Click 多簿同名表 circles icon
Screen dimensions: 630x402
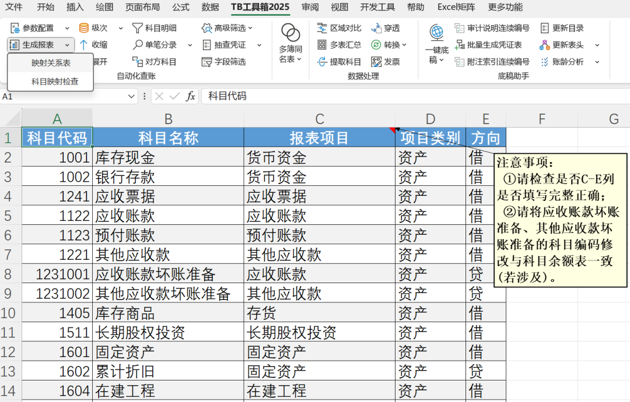(290, 33)
